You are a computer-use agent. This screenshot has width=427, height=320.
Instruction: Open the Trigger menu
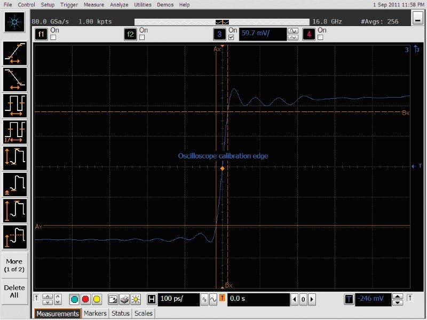(x=68, y=4)
